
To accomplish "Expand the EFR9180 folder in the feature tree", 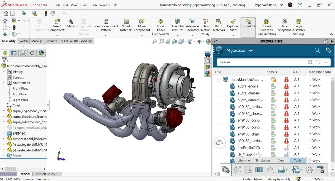I will click(3, 133).
